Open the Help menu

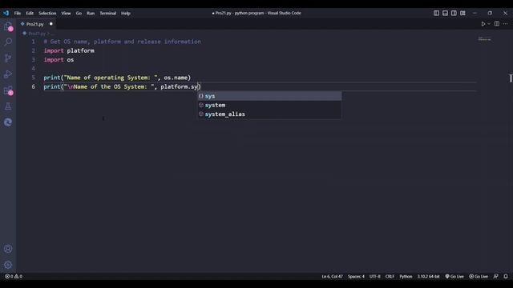click(126, 14)
